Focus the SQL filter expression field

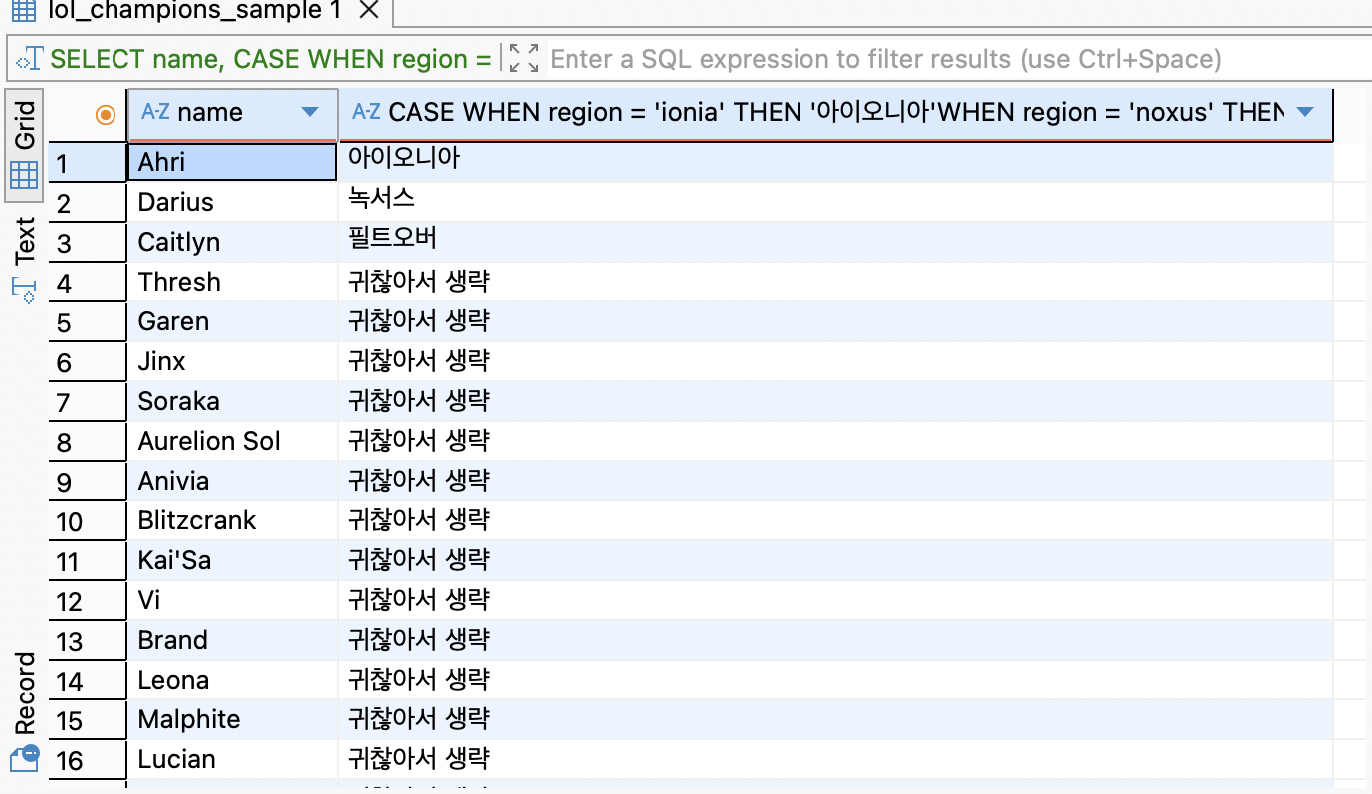click(956, 59)
